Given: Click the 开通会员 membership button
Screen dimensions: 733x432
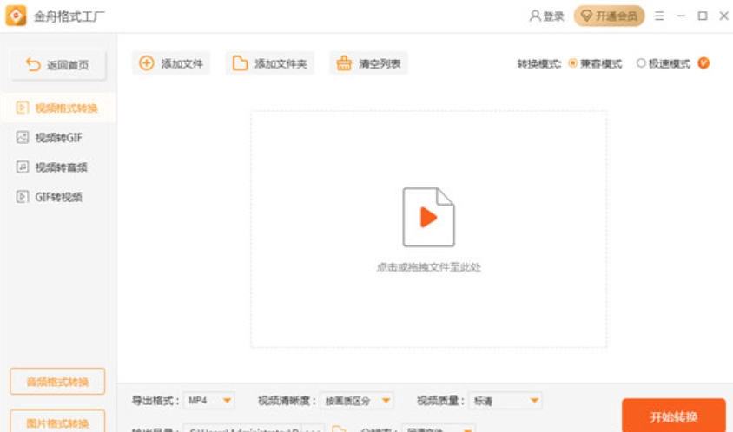Looking at the screenshot, I should pos(609,16).
